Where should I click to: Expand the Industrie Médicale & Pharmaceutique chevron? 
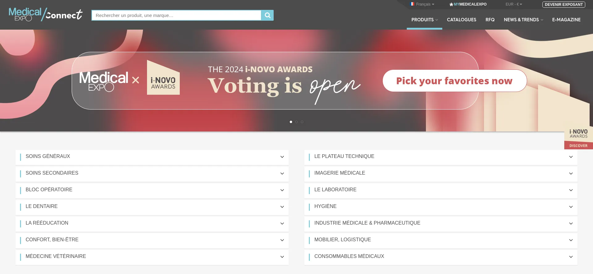tap(571, 223)
